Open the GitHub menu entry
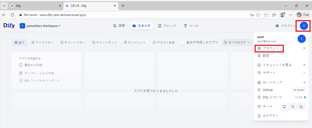 (281, 90)
